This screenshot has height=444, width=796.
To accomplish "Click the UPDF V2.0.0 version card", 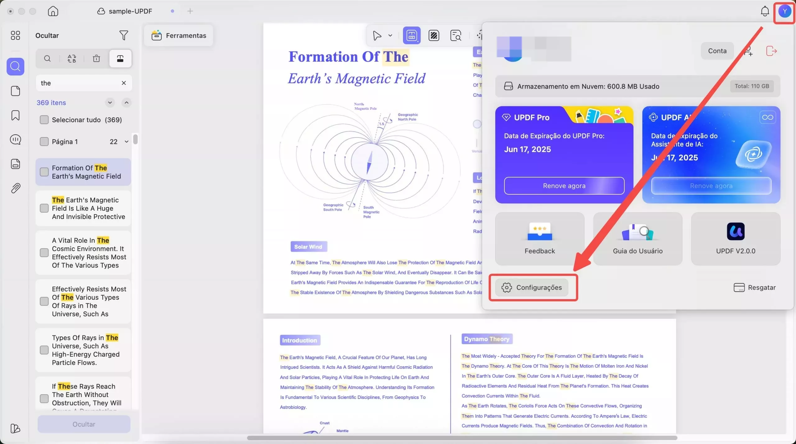I will pos(736,239).
